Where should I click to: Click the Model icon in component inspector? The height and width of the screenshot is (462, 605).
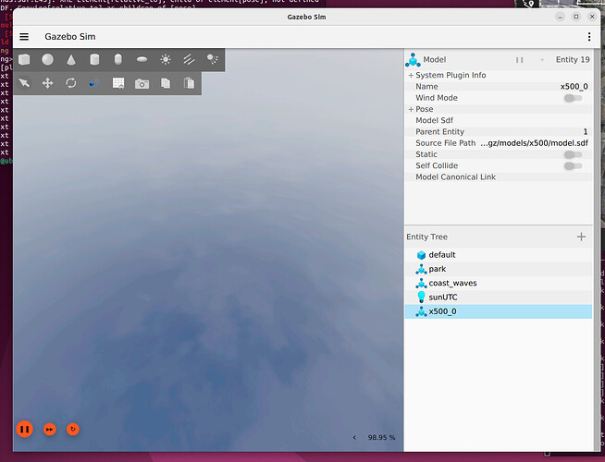click(413, 60)
